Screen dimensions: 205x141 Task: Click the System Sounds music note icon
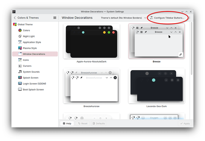(x=20, y=72)
